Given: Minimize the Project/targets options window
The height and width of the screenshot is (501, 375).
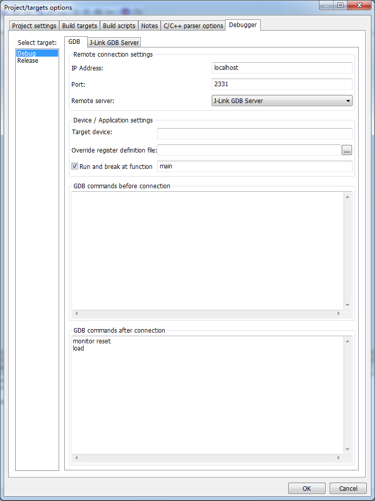Looking at the screenshot, I should pos(327,6).
